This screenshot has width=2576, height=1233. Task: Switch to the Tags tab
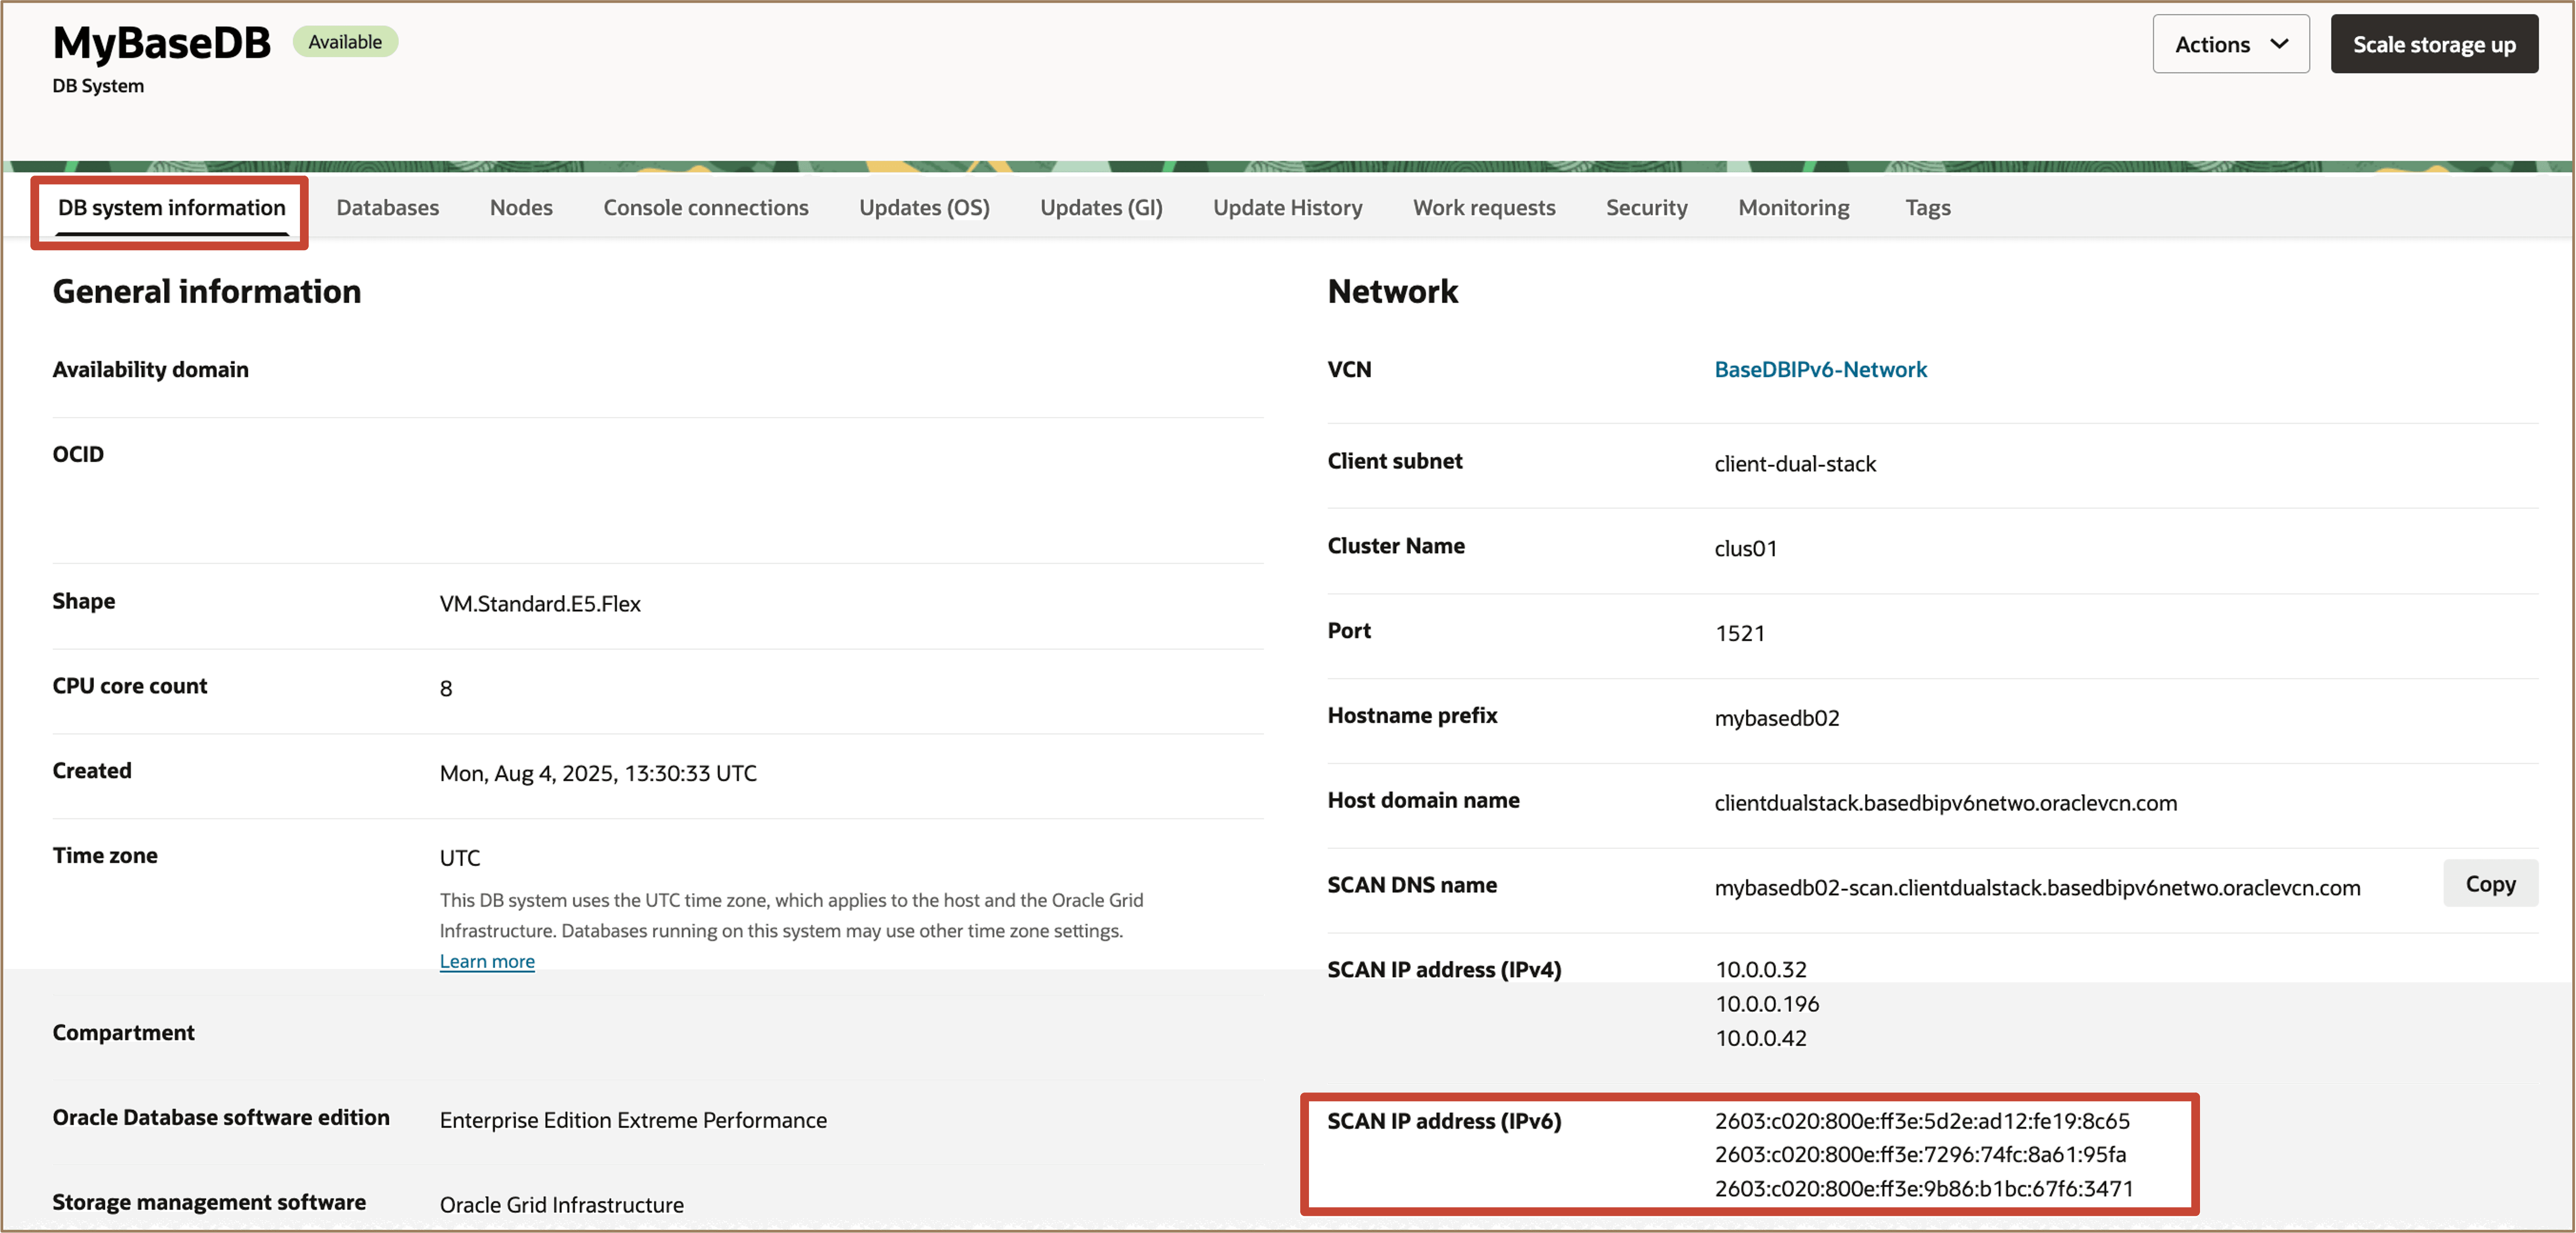coord(1926,207)
